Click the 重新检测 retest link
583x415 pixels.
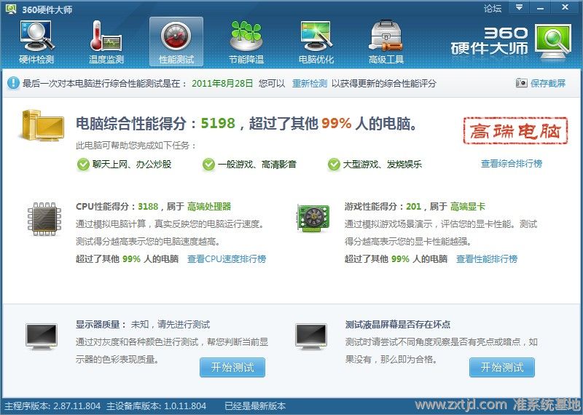tap(309, 83)
